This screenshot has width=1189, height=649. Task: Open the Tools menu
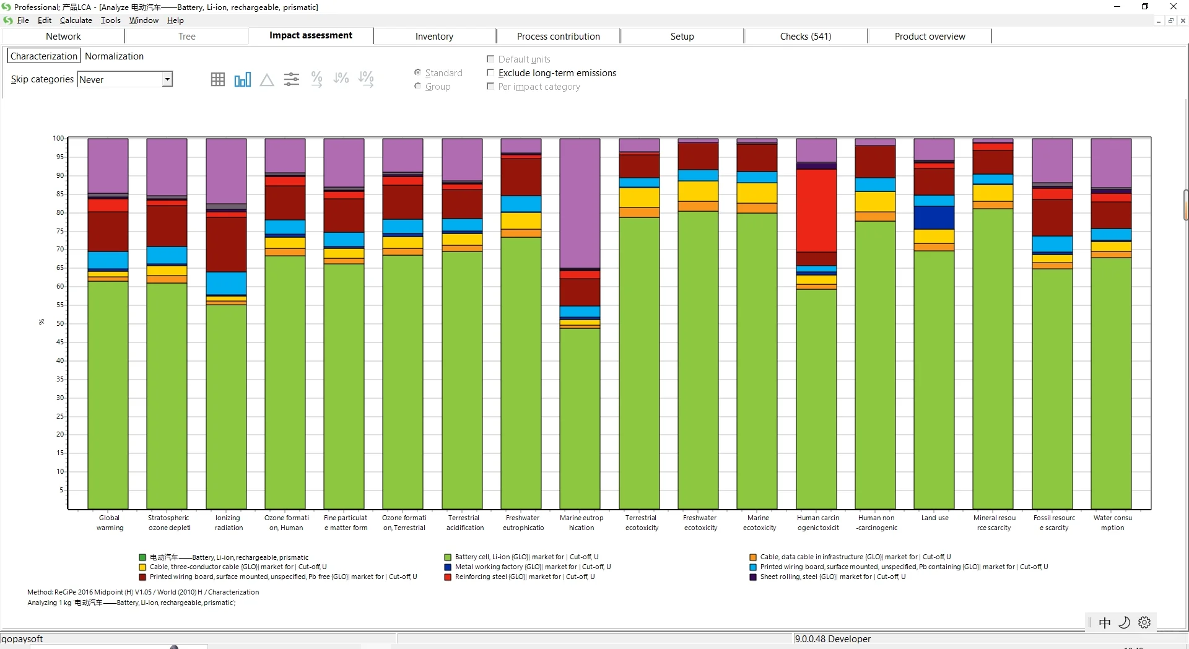click(110, 20)
